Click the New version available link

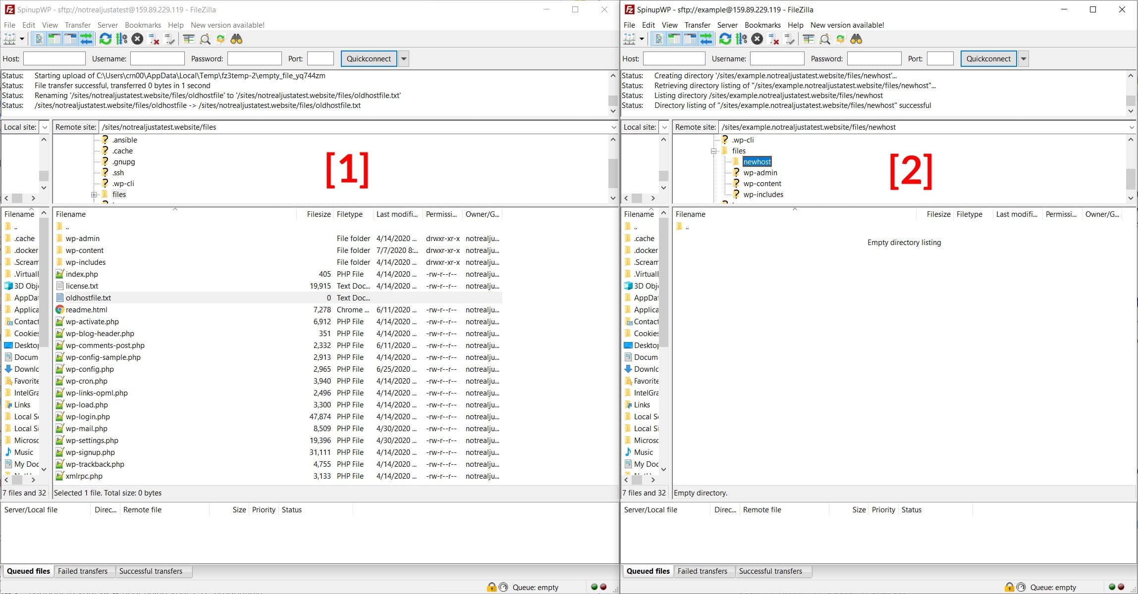pos(228,25)
